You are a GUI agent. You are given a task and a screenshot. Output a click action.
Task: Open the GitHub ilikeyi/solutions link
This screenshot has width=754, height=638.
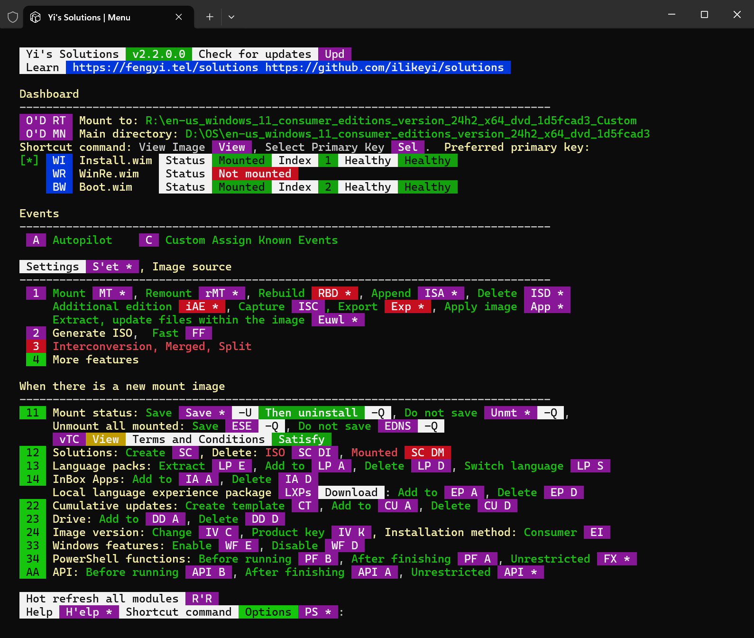click(x=384, y=67)
